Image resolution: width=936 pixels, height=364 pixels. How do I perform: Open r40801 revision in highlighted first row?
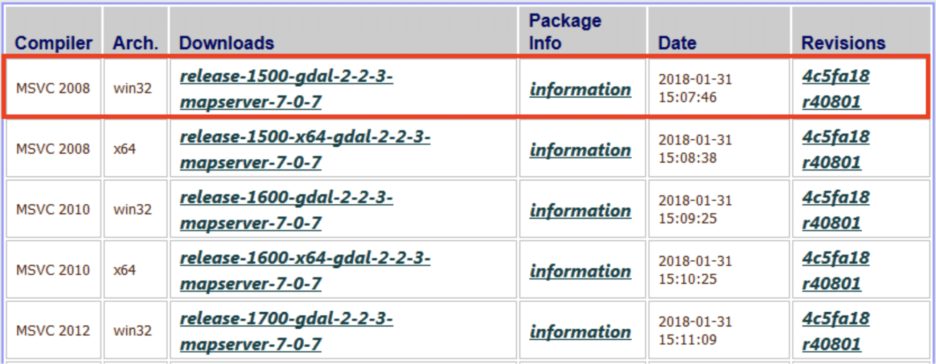point(832,102)
